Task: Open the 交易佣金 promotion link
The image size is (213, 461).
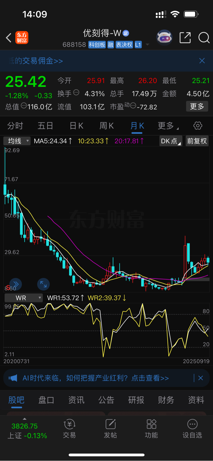Action: (x=36, y=61)
